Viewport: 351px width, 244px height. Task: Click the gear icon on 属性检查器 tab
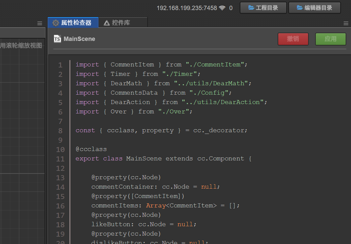click(x=56, y=23)
